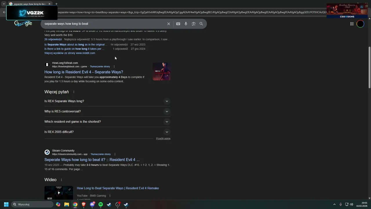371x209 pixels.
Task: Open the Google apps grid
Action: click(352, 24)
